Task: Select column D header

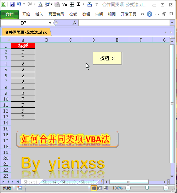Action: (x=94, y=40)
